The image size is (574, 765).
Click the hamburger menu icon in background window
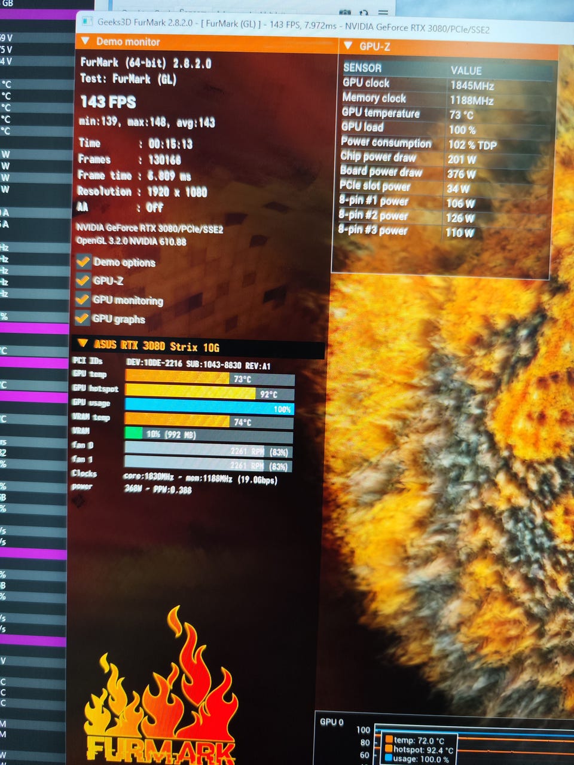tap(383, 12)
